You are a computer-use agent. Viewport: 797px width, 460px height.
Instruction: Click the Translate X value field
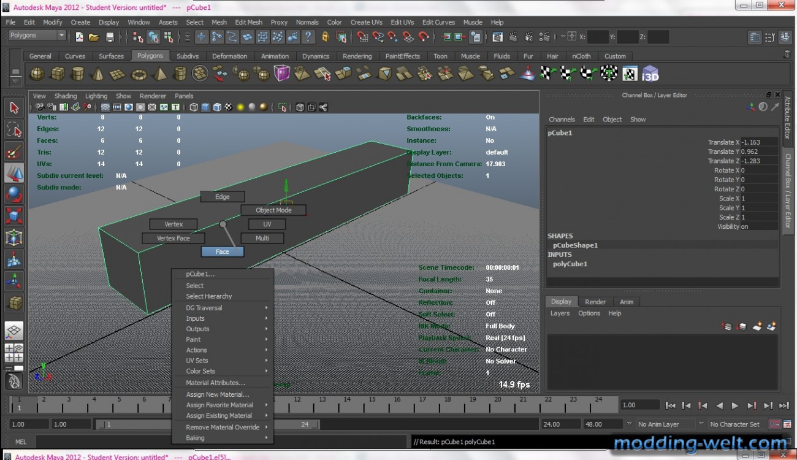click(759, 142)
